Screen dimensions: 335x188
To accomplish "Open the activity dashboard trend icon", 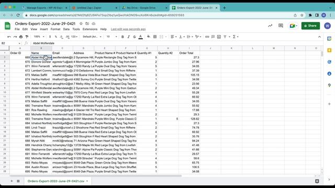I will (x=270, y=26).
